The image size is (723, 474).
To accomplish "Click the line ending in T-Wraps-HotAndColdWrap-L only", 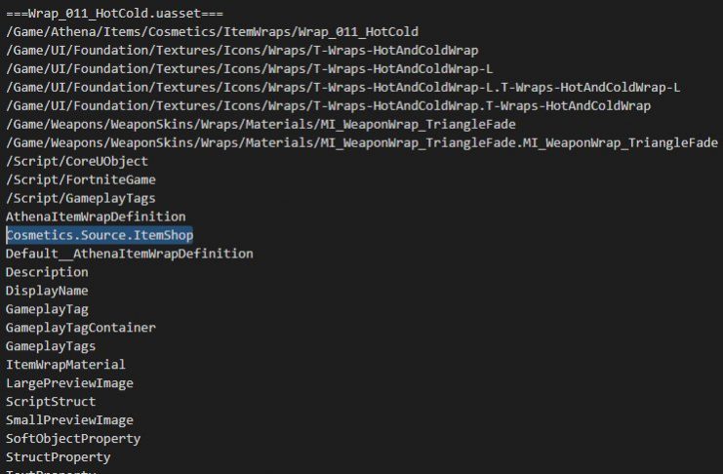I will coord(249,68).
